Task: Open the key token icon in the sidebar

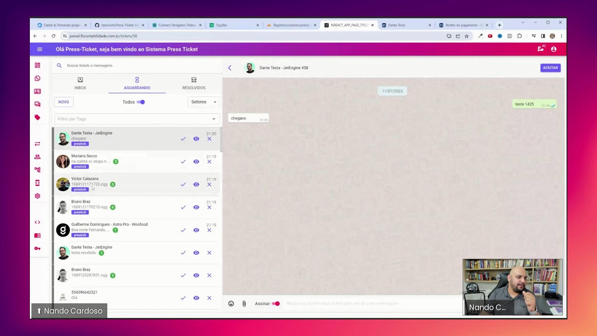Action: pyautogui.click(x=37, y=248)
